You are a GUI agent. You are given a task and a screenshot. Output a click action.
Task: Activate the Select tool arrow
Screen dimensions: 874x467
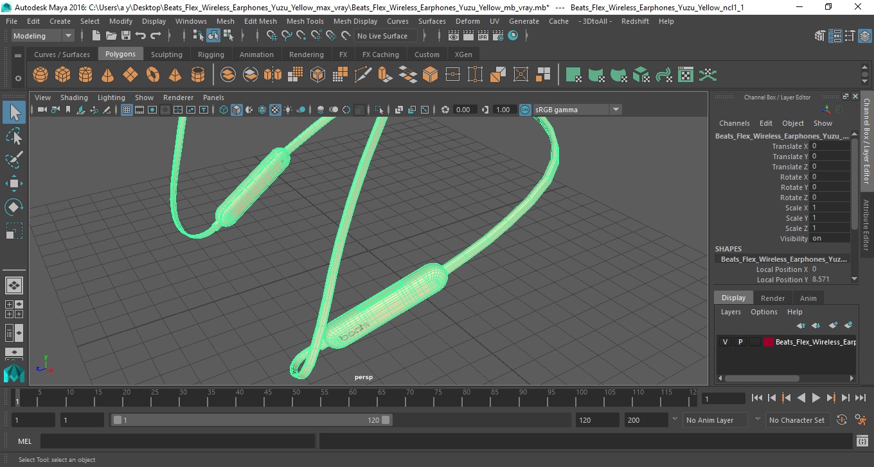(x=14, y=112)
